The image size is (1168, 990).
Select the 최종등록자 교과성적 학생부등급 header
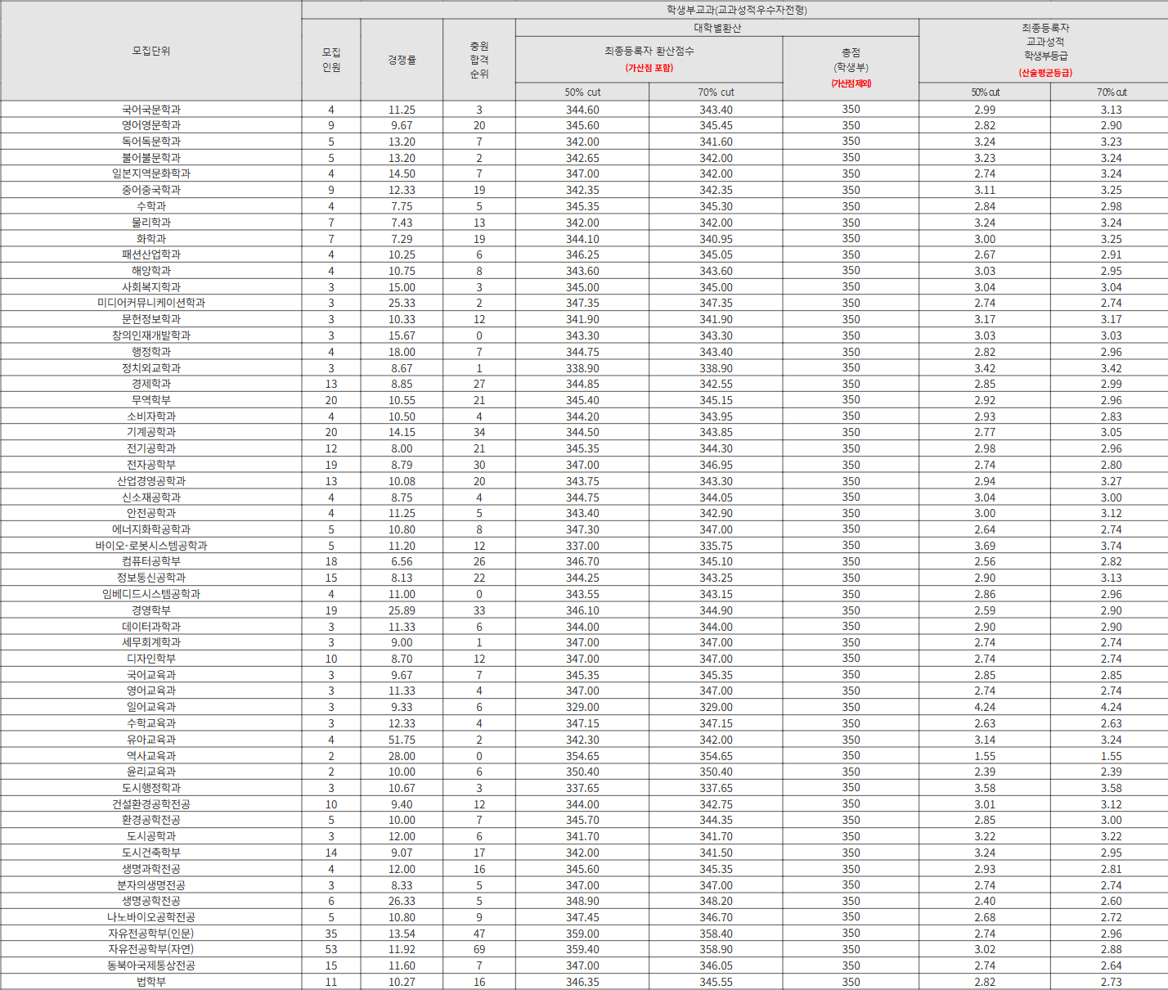pos(1044,51)
